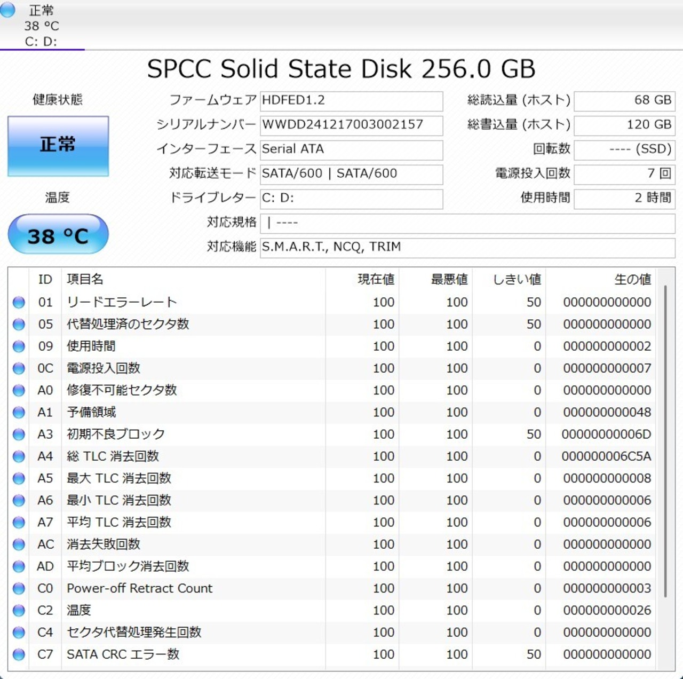Click the status icon for AC 消去失敗回数
Screen dimensions: 683x679
19,544
